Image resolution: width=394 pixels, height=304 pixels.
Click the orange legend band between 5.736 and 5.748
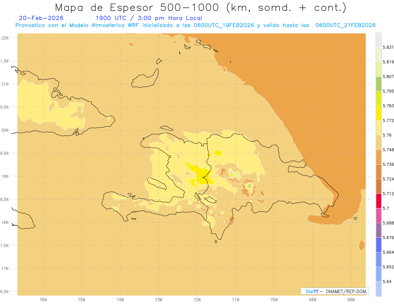(379, 157)
